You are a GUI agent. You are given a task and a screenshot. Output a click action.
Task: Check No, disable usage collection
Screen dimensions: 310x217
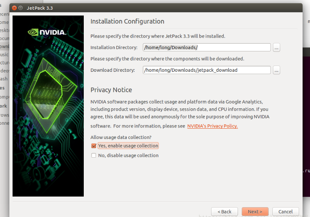[x=94, y=155]
